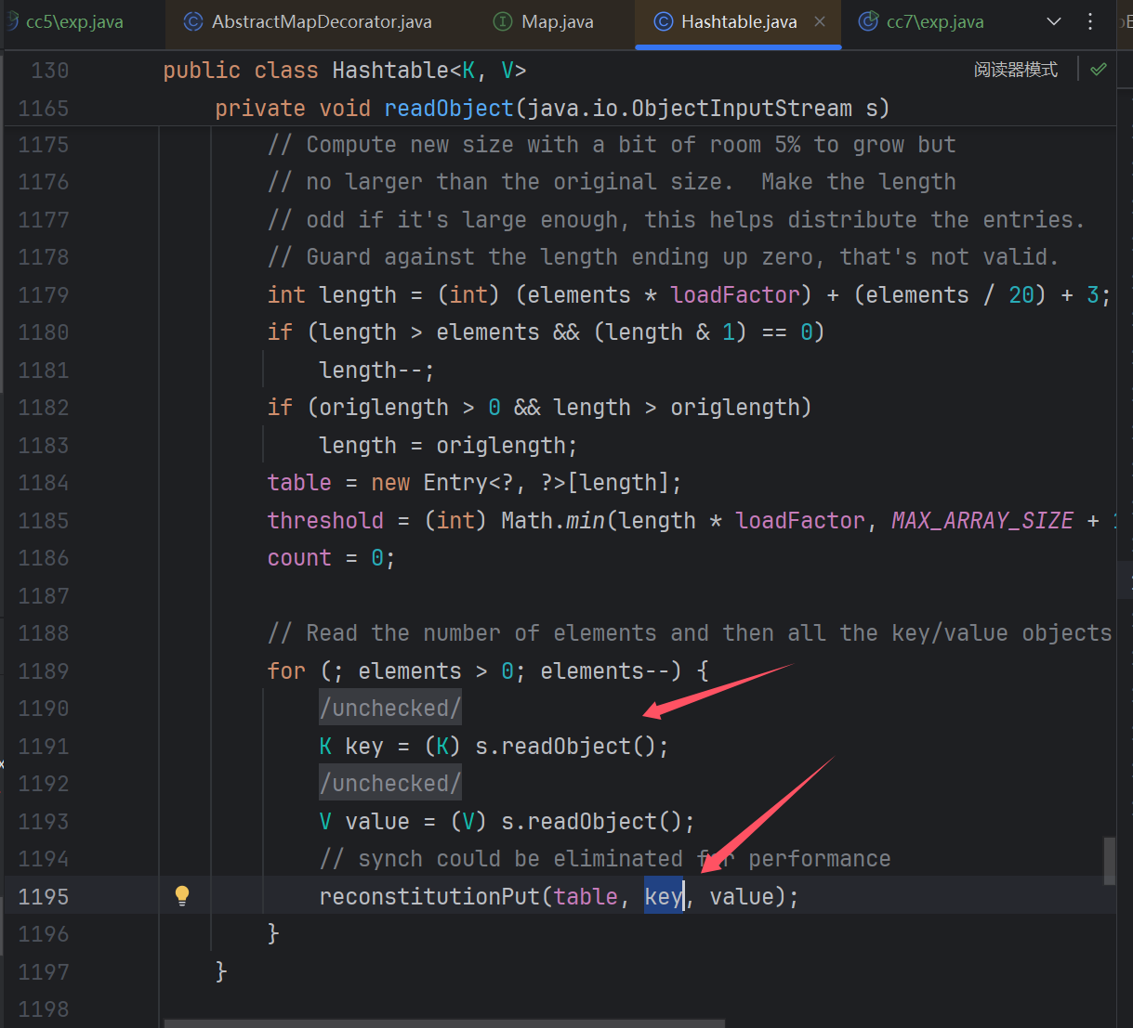The image size is (1133, 1028).
Task: Open the editor tab options menu
Action: (x=1090, y=21)
